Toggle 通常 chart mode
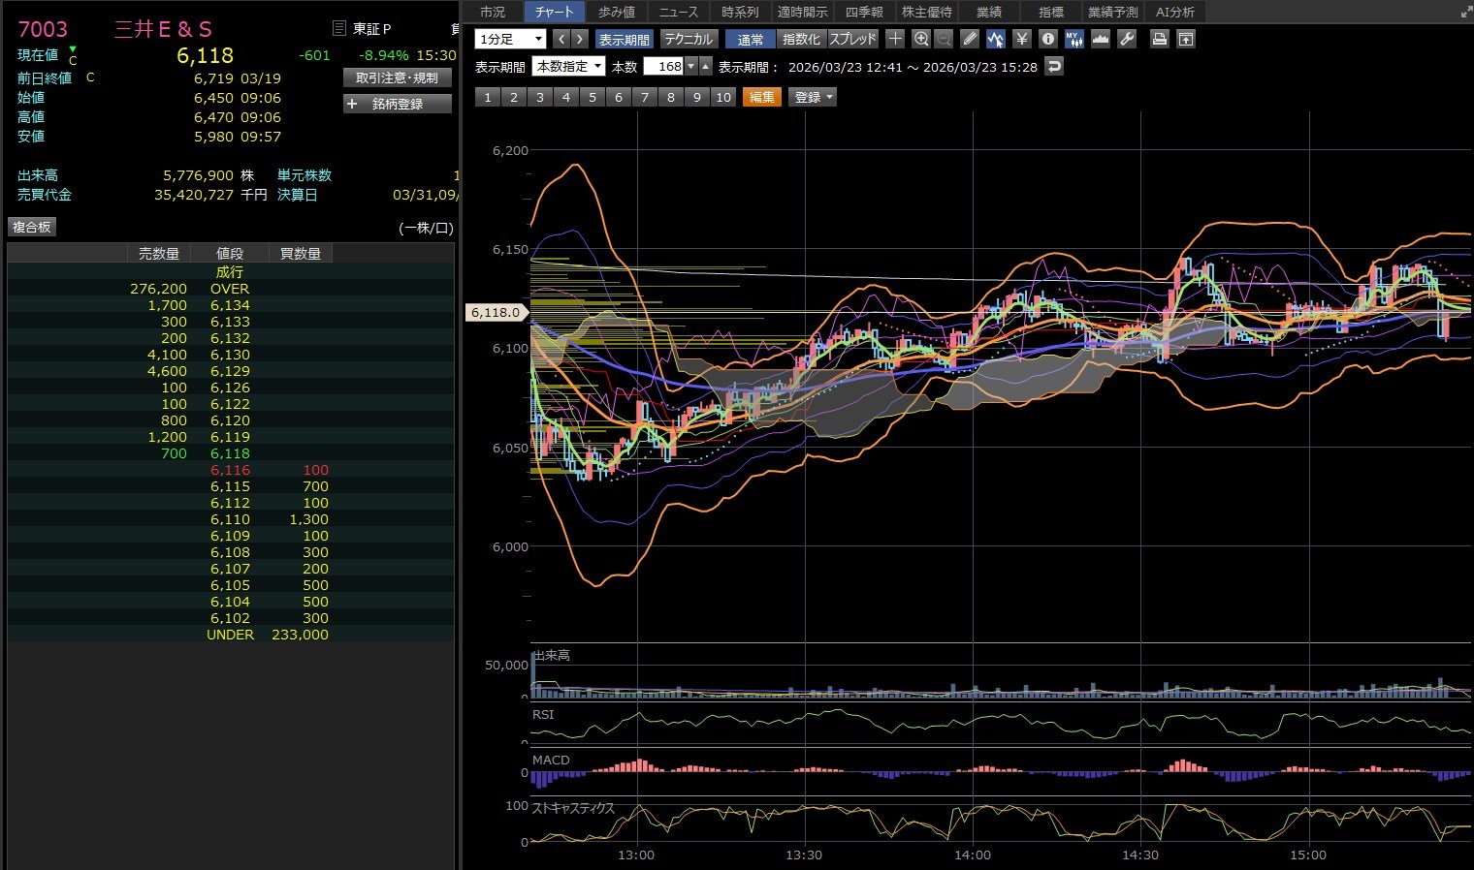 (x=750, y=40)
